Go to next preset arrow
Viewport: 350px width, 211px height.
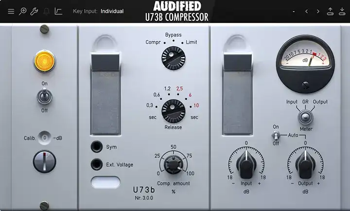(318, 11)
